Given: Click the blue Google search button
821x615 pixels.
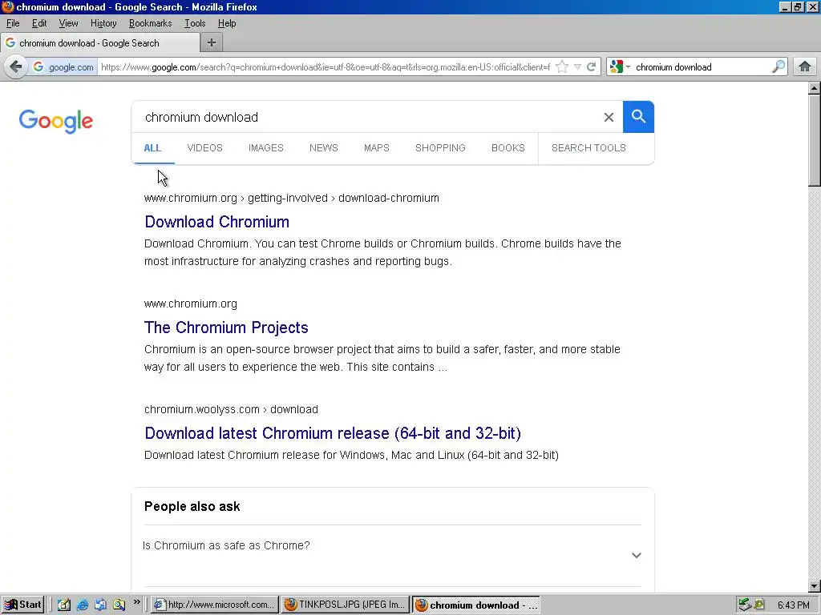Looking at the screenshot, I should tap(638, 117).
